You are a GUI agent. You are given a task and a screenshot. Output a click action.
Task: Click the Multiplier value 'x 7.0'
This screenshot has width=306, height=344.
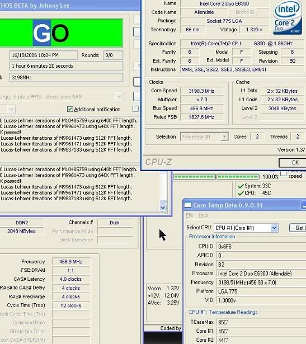tap(201, 100)
